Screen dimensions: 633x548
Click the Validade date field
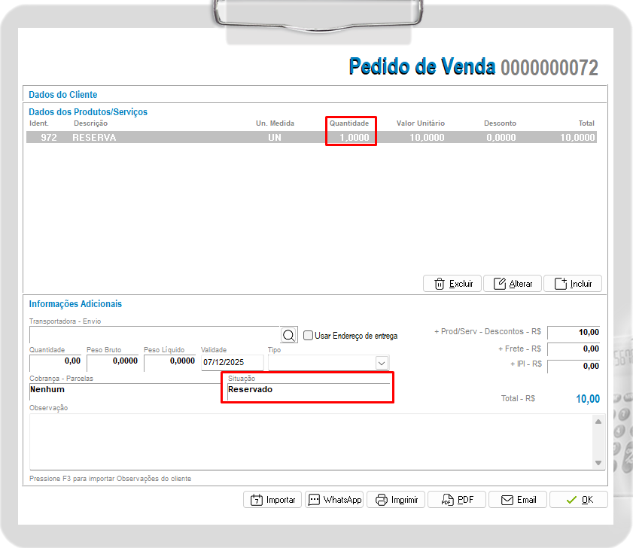[x=231, y=362]
